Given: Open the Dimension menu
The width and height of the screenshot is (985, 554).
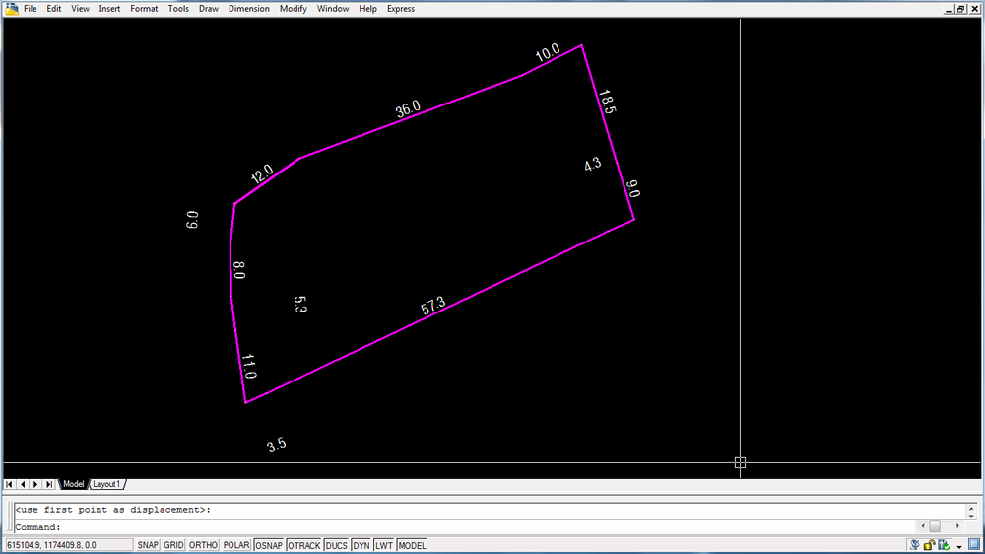Looking at the screenshot, I should 249,9.
